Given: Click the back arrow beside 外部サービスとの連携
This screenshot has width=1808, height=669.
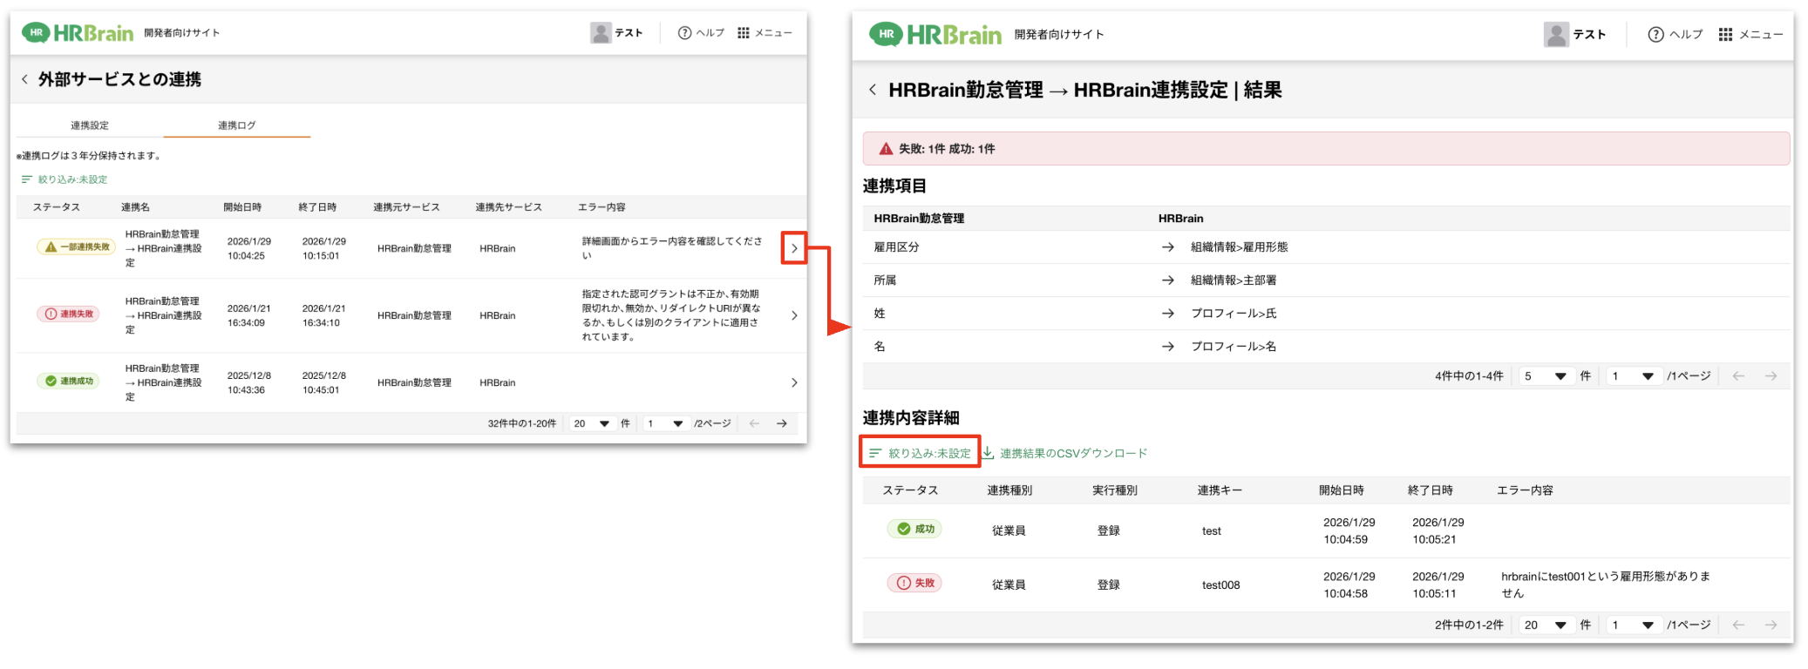Looking at the screenshot, I should tap(24, 79).
